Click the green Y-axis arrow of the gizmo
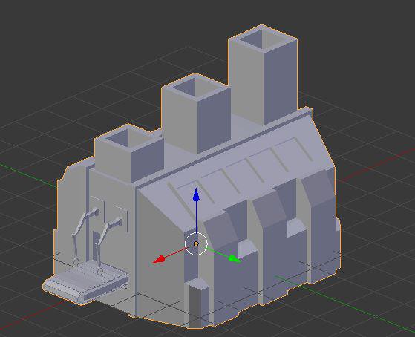The height and width of the screenshot is (337, 415). click(x=234, y=258)
